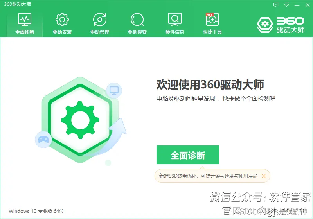The height and width of the screenshot is (219, 313).
Task: Open the 全面诊断 tab
Action: coord(25,23)
